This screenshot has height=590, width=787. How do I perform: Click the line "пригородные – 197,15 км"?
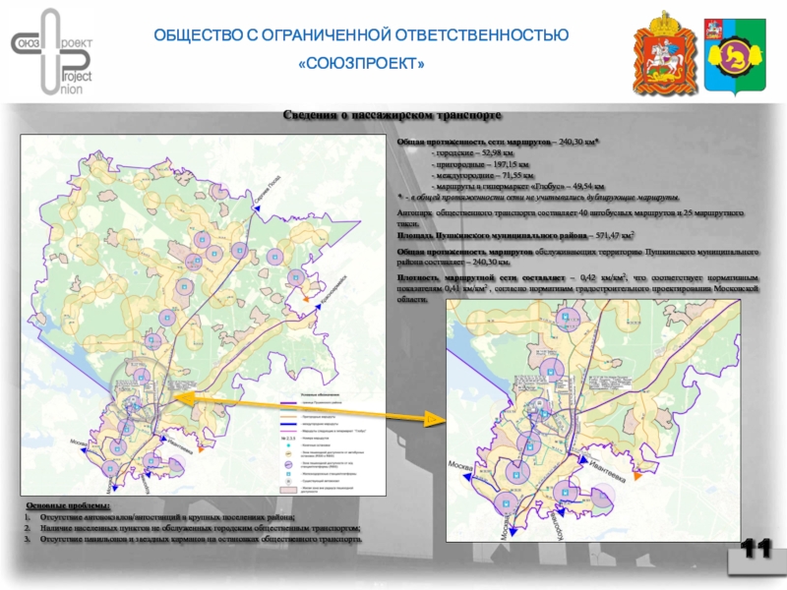click(x=480, y=164)
